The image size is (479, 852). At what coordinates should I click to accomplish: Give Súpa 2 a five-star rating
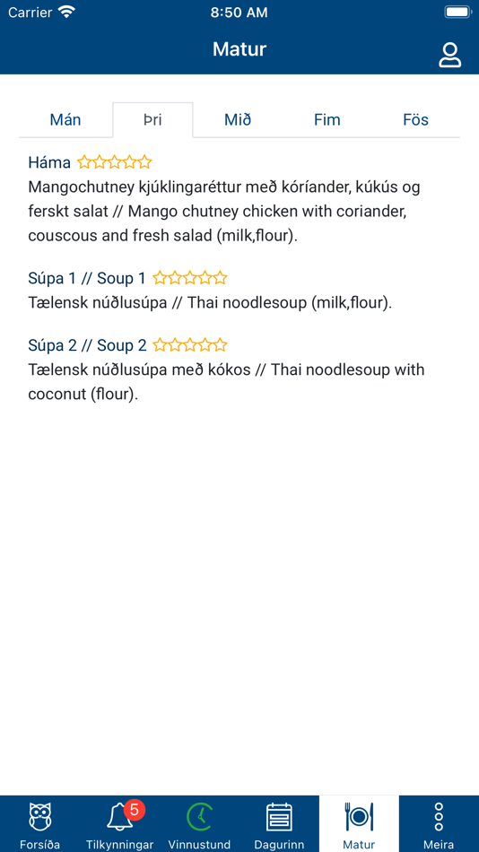point(220,345)
